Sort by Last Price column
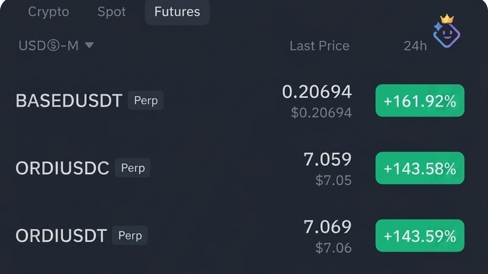The image size is (488, 274). coord(319,46)
